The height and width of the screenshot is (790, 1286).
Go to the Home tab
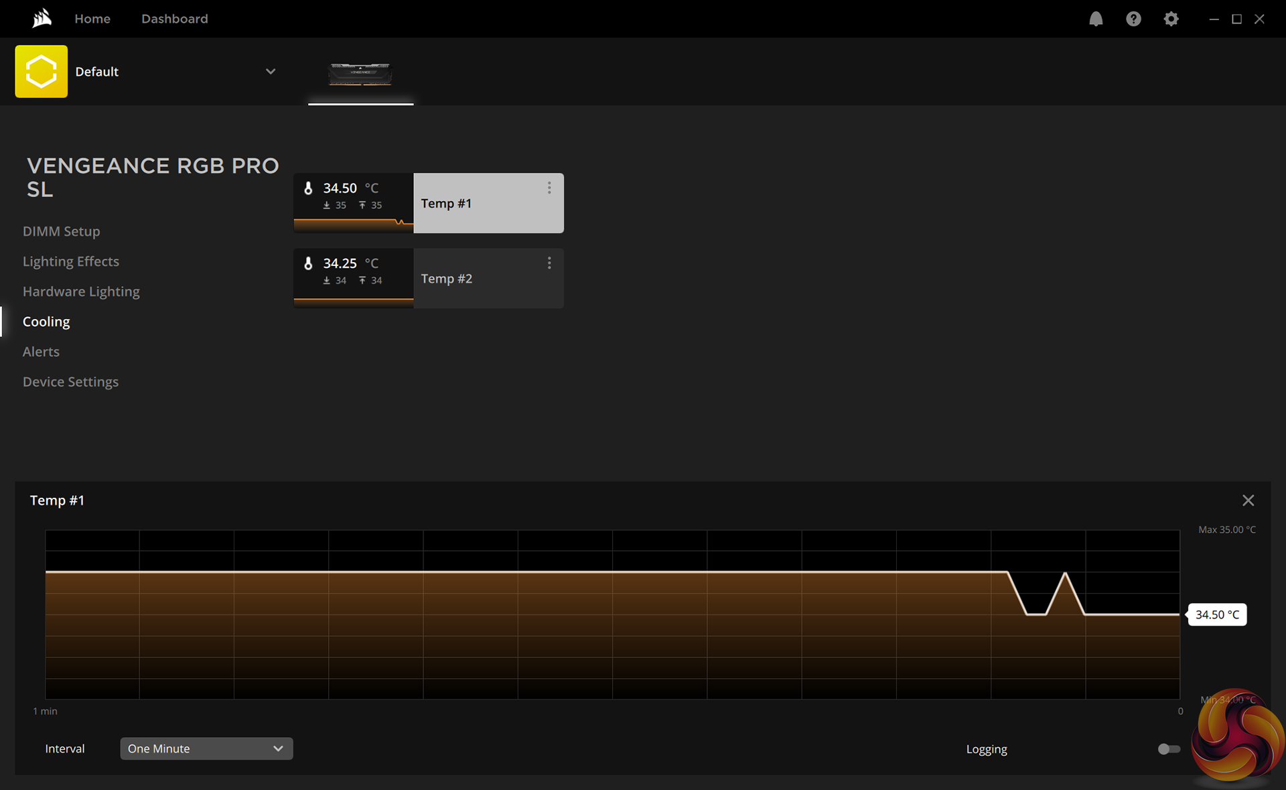click(x=92, y=19)
